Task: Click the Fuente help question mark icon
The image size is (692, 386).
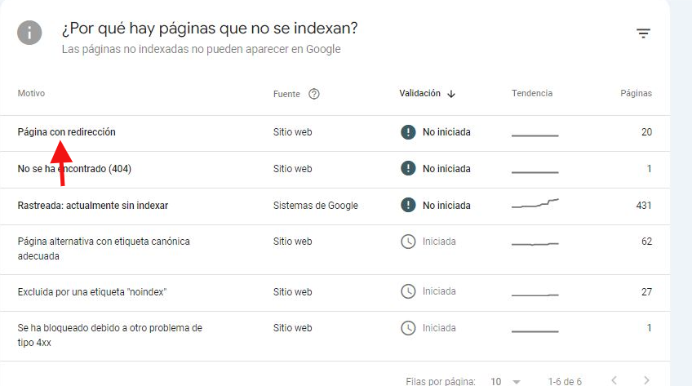Action: pyautogui.click(x=314, y=94)
